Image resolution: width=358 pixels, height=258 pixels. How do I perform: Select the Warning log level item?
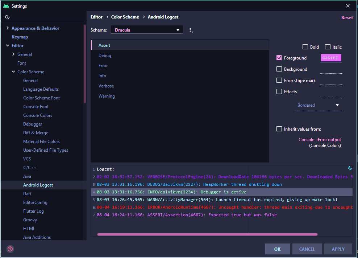pos(107,96)
